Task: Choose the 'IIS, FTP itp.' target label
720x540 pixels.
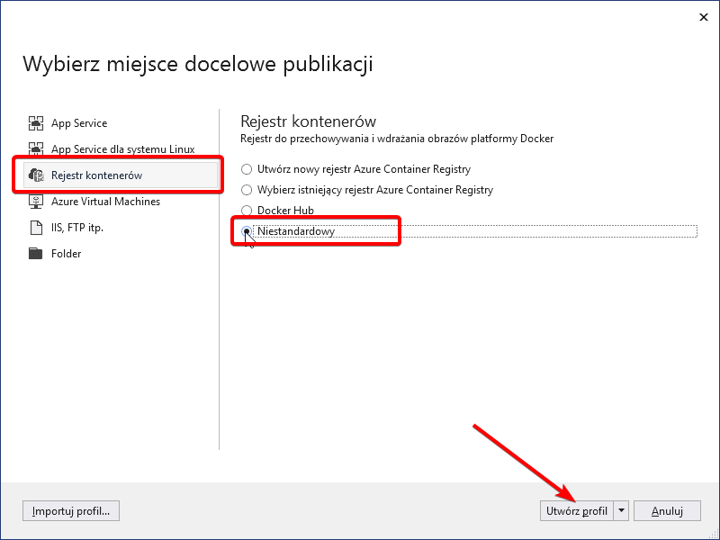Action: (77, 228)
